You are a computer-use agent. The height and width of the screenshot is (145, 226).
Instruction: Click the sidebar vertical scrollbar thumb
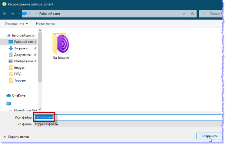tap(40, 57)
